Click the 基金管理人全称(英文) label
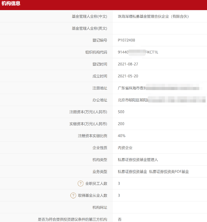Screen dimensions: 207x222 (89, 28)
